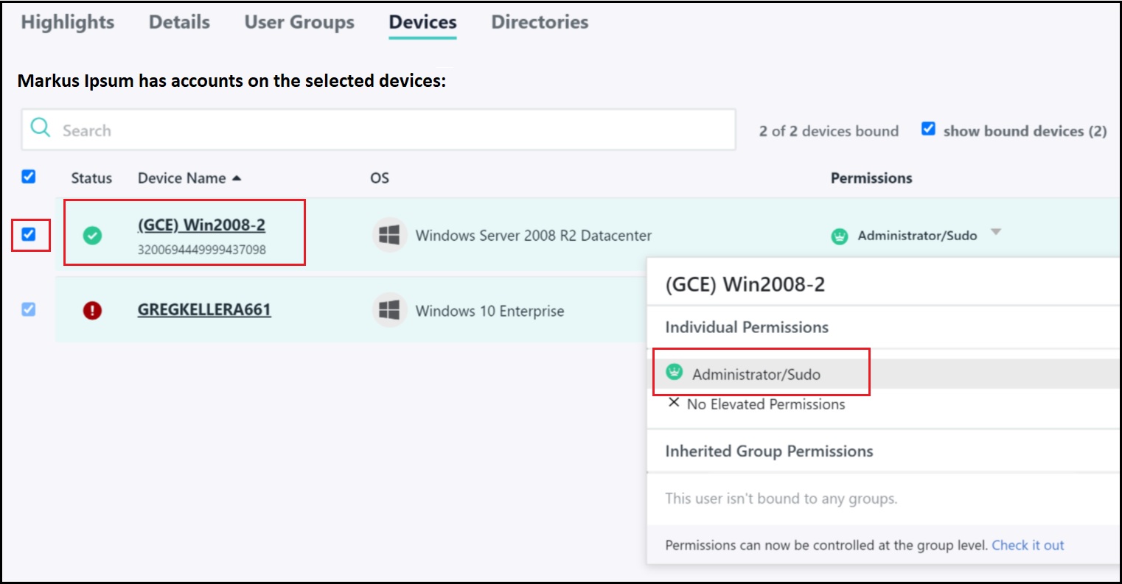Viewport: 1122px width, 584px height.
Task: Uncheck the (GCE) Win2008-2 device checkbox
Action: 30,234
